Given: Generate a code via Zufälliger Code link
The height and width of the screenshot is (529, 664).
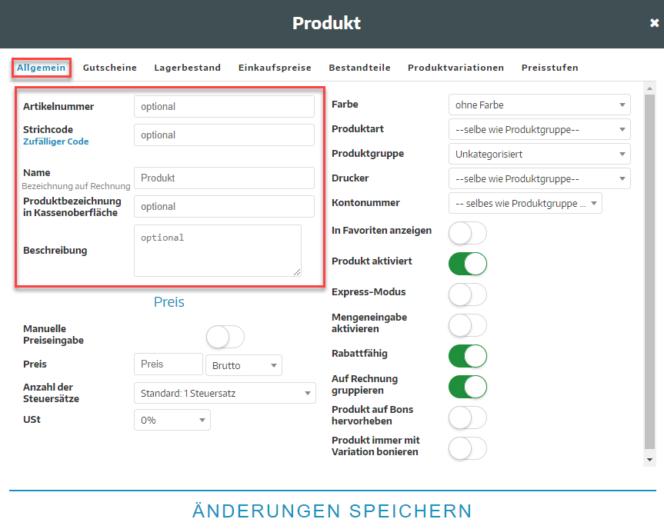Looking at the screenshot, I should pyautogui.click(x=56, y=141).
